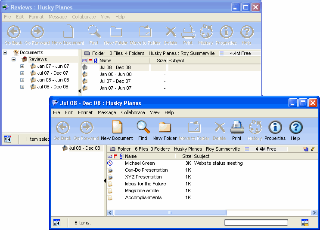The height and width of the screenshot is (230, 320).
Task: Click the horizontal scrollbar in file list
Action: tap(170, 212)
